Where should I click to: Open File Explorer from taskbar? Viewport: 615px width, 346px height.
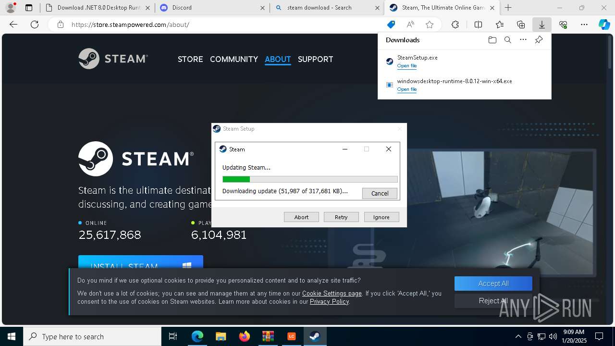[x=221, y=336]
